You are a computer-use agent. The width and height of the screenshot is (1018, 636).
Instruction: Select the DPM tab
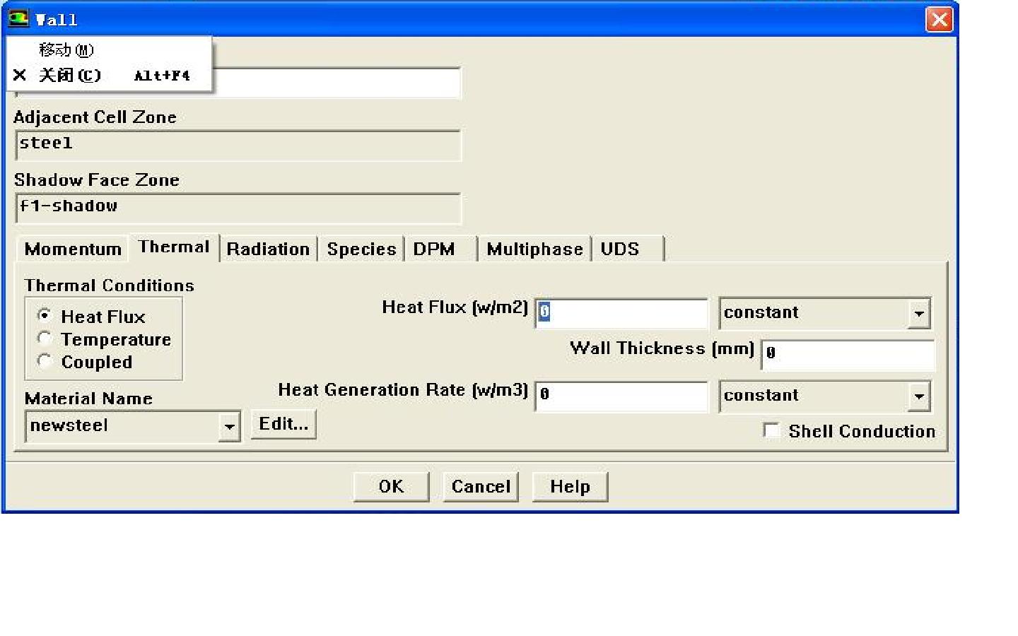pos(433,249)
